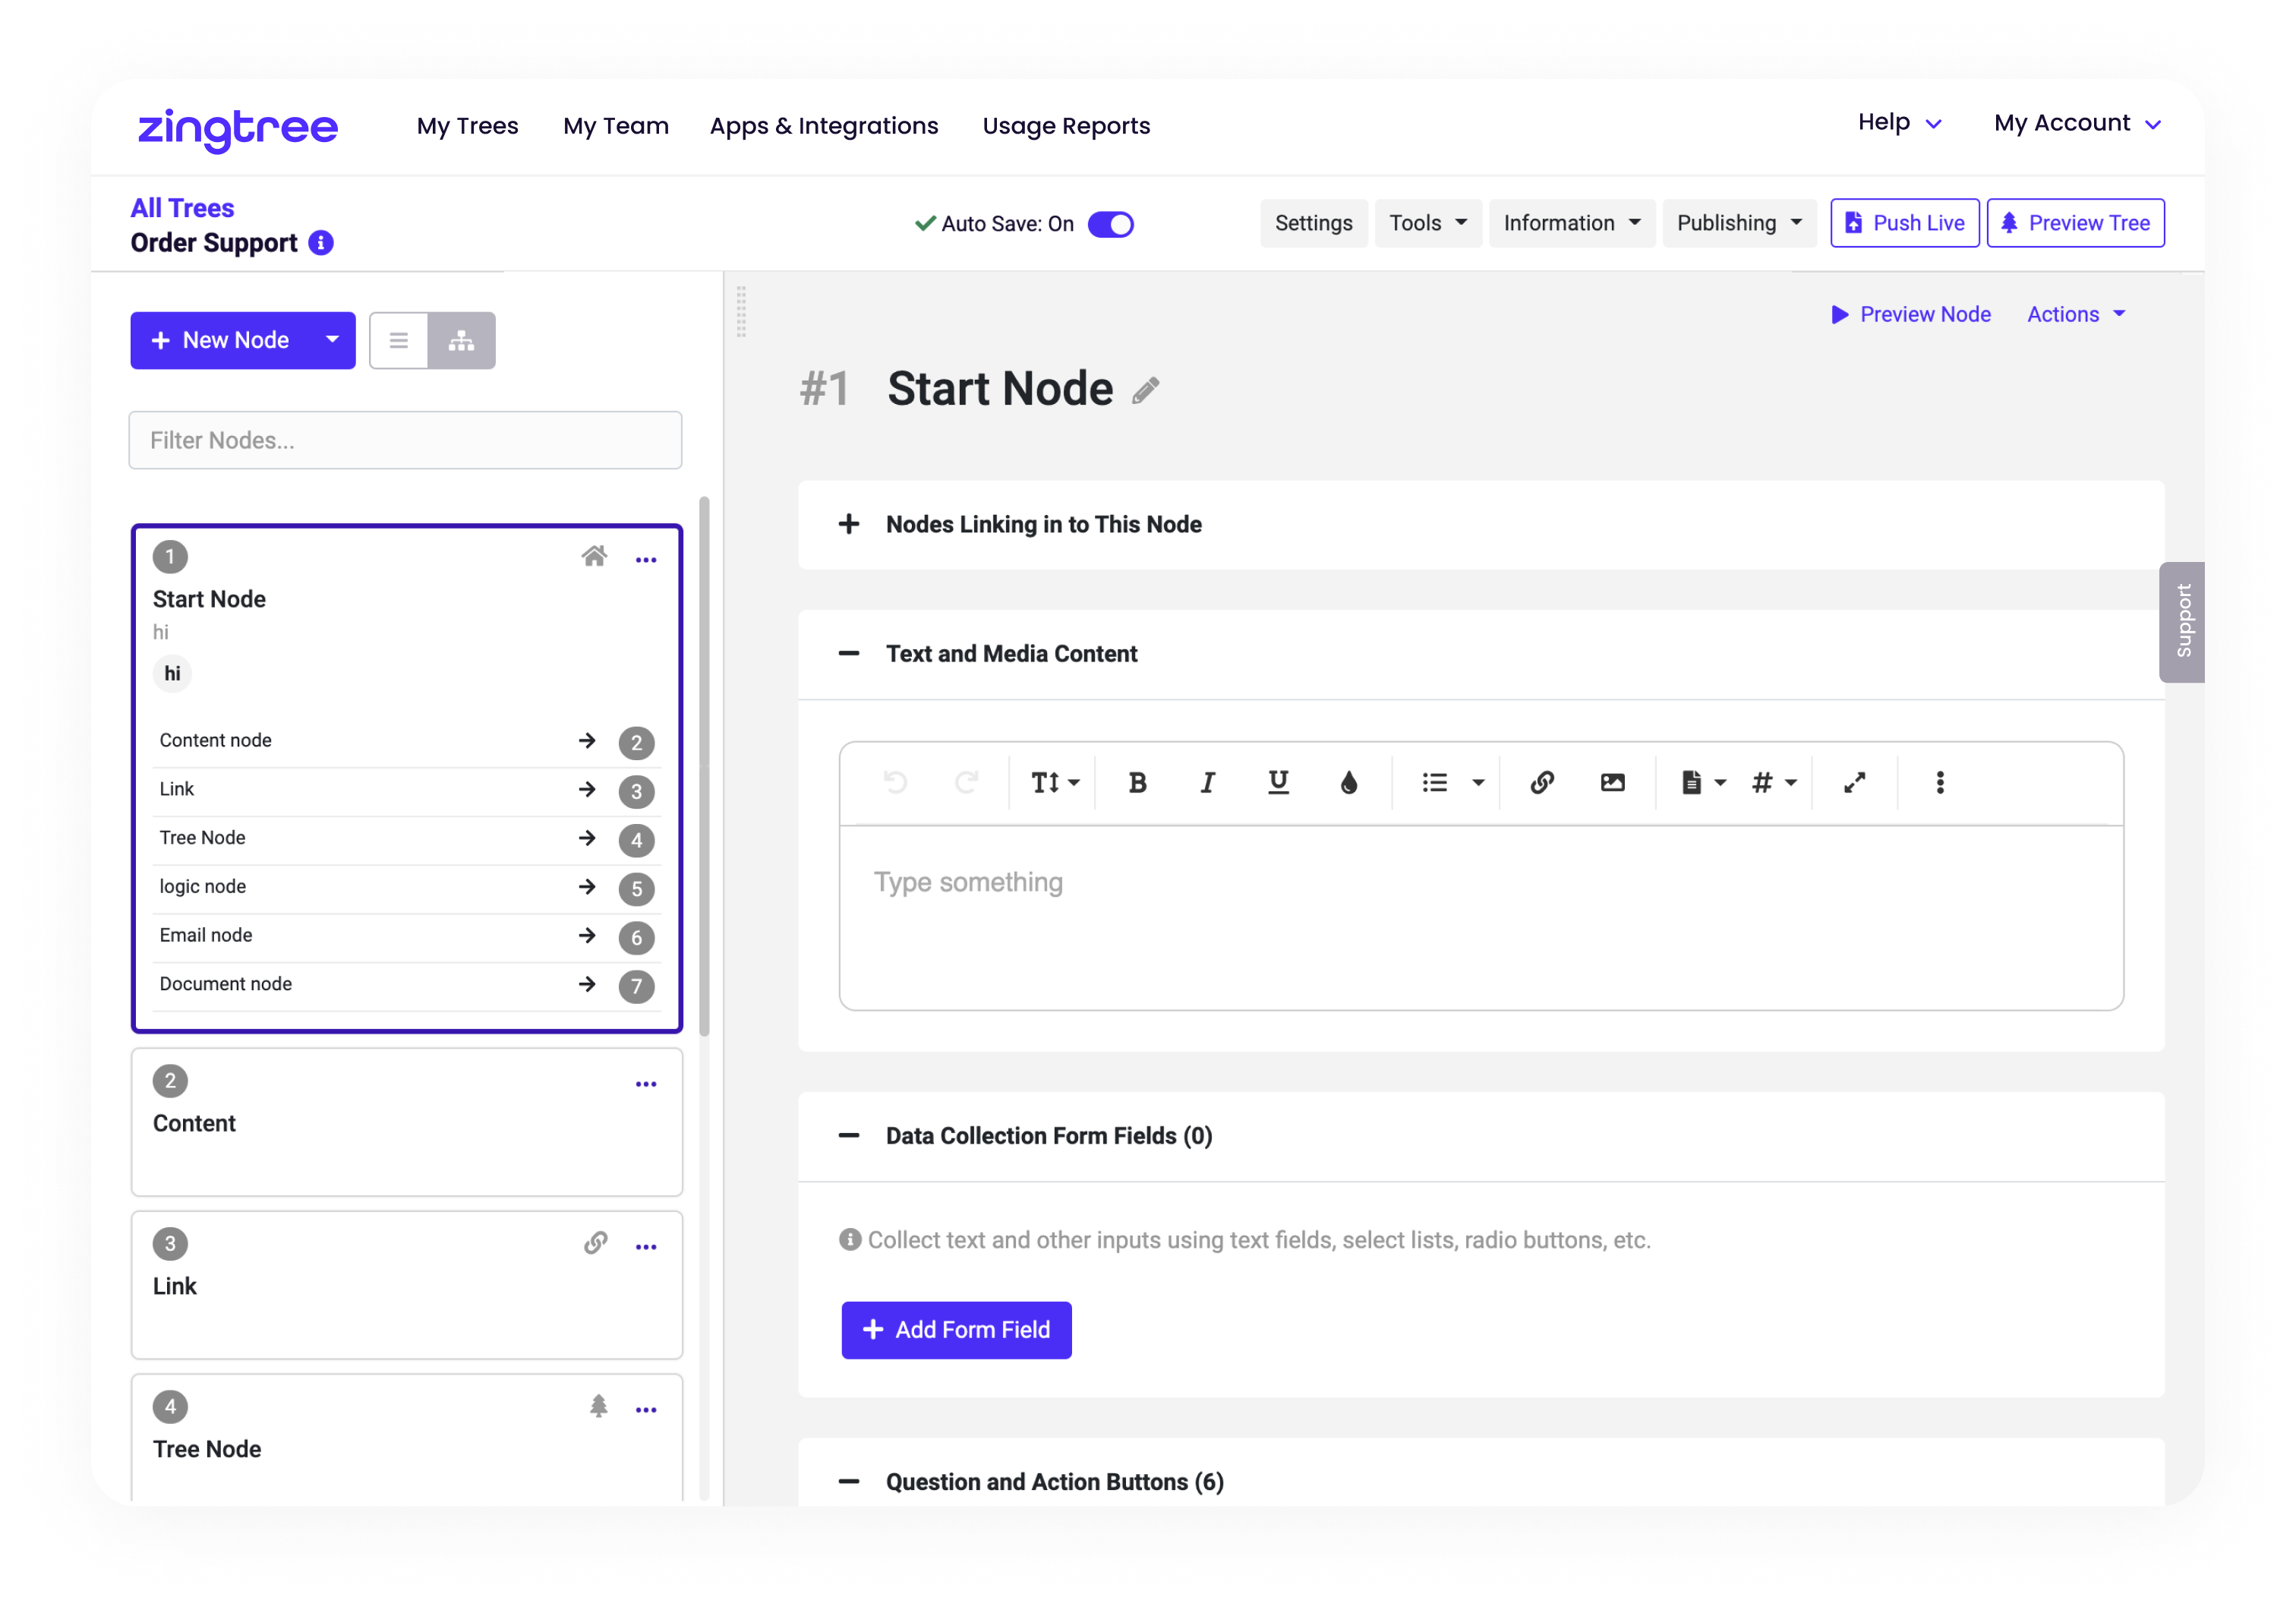Apply italic formatting in editor toolbar
The width and height of the screenshot is (2296, 1610).
point(1207,783)
